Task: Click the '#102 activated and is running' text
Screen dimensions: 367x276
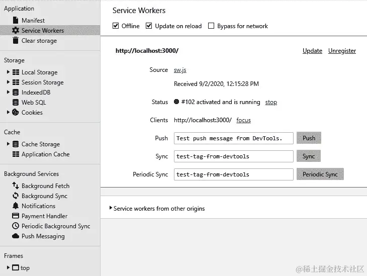Action: (221, 102)
